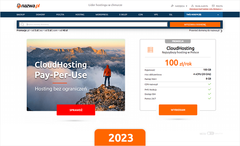Screen dimensions: 240x146
Task: Click the "Promocja: pl – od 5 zł" text
Action: (x=28, y=30)
